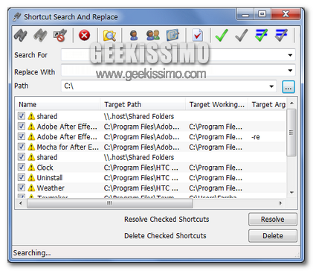313x271 pixels.
Task: Click the Searching... status bar text
Action: coord(32,253)
